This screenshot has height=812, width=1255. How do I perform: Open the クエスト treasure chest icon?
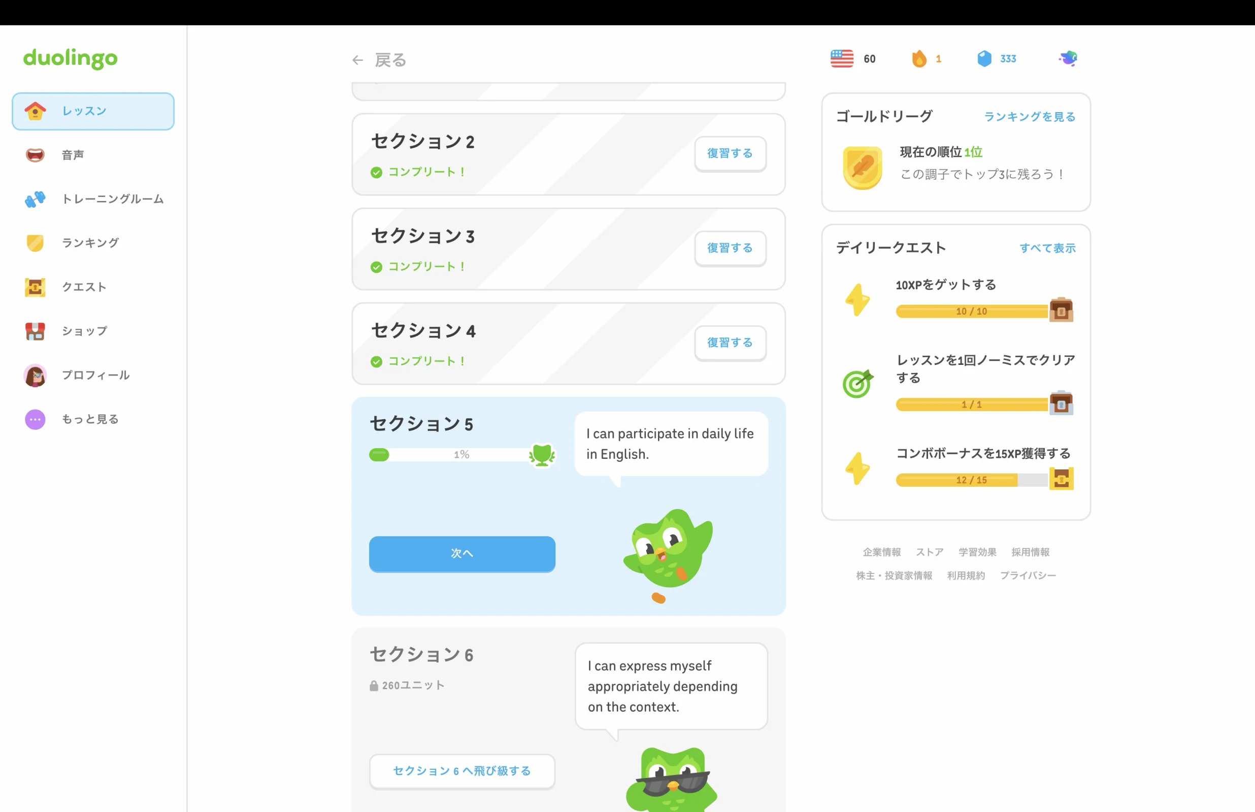tap(36, 287)
